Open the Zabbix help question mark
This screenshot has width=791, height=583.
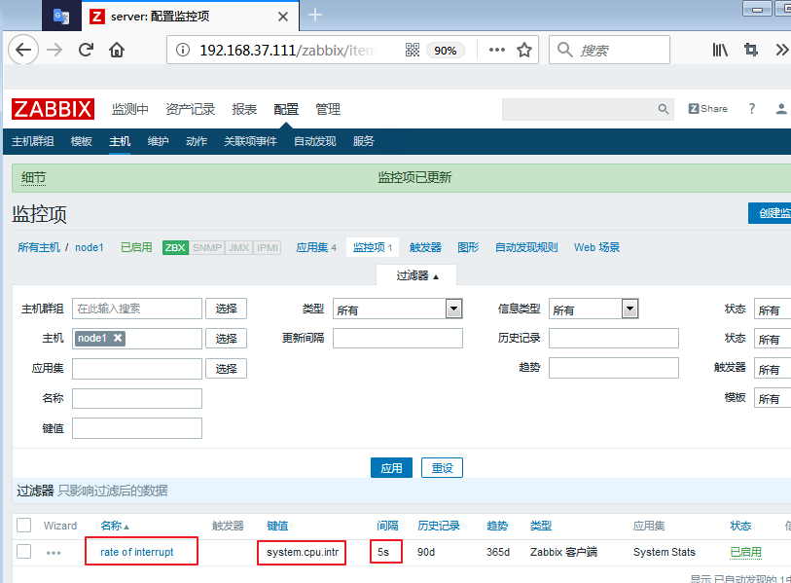click(x=752, y=109)
